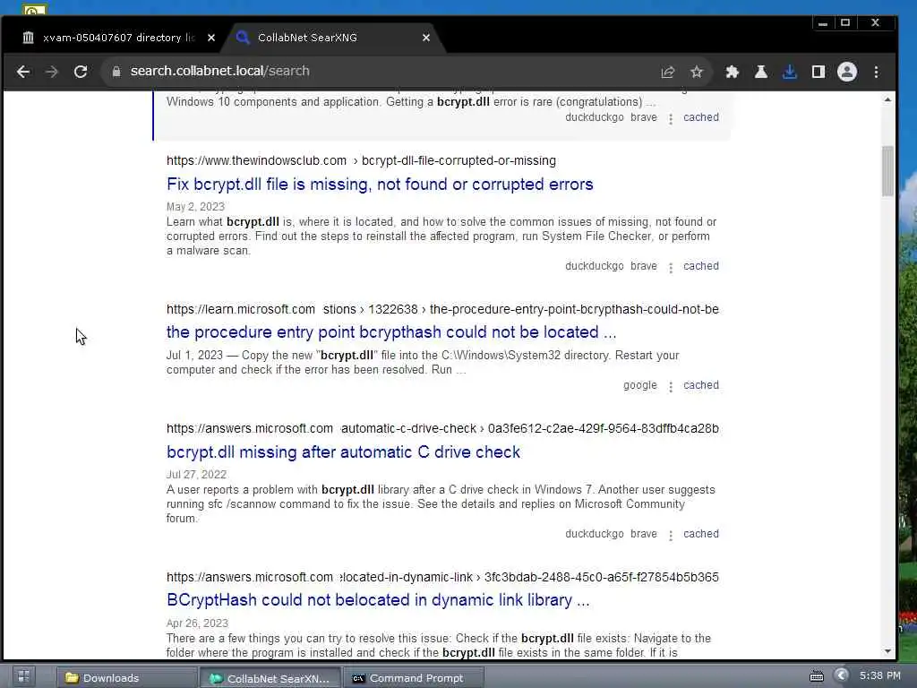Screen dimensions: 917x688
Task: Switch to the xvam-050407607 directory listing tab
Action: tap(118, 38)
